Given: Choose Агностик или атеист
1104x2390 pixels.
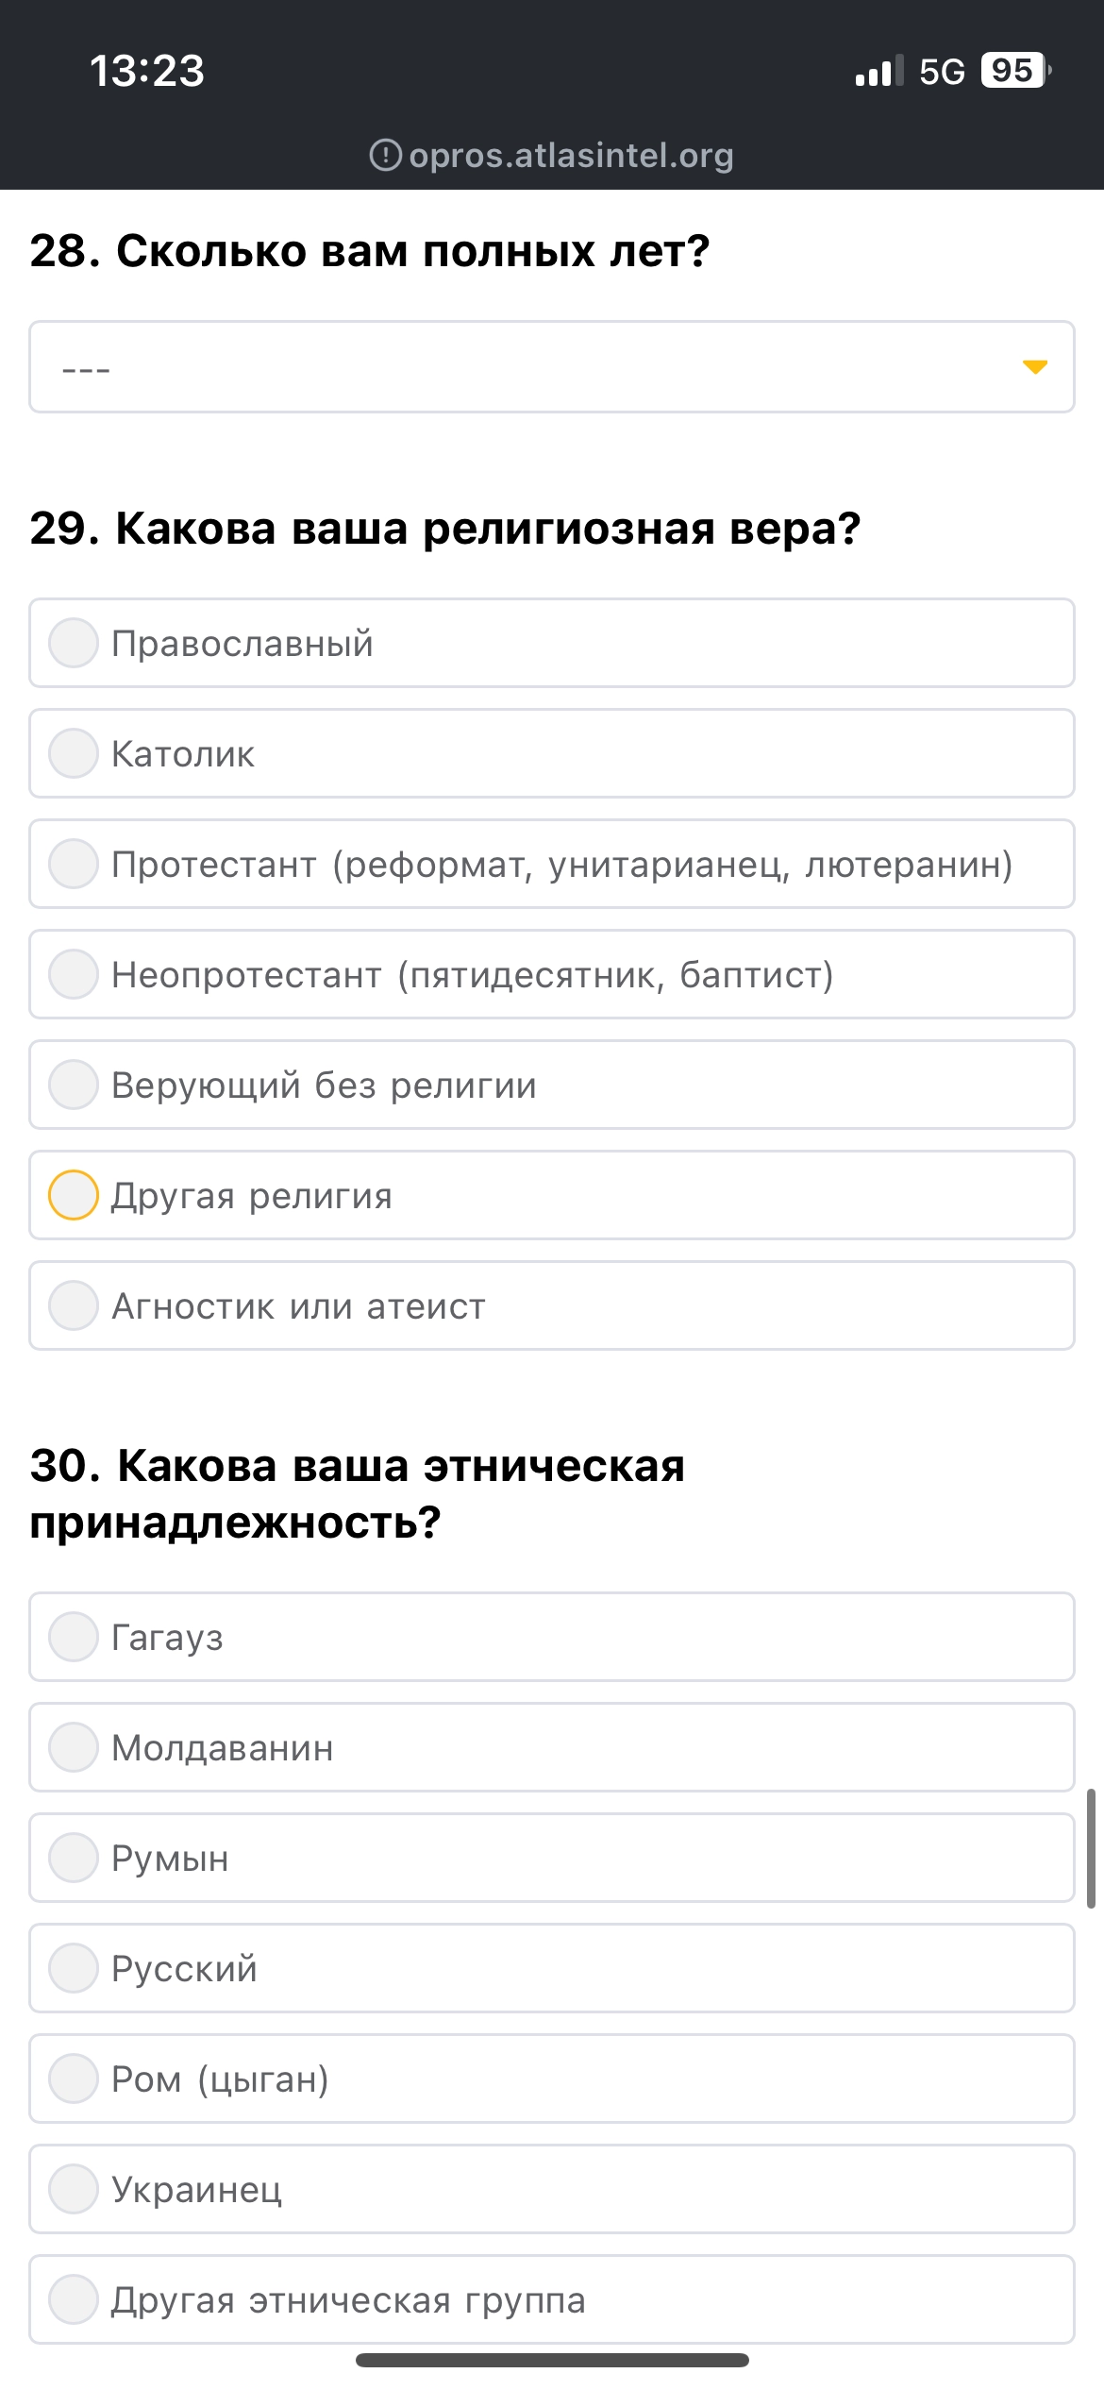Looking at the screenshot, I should pos(552,1305).
